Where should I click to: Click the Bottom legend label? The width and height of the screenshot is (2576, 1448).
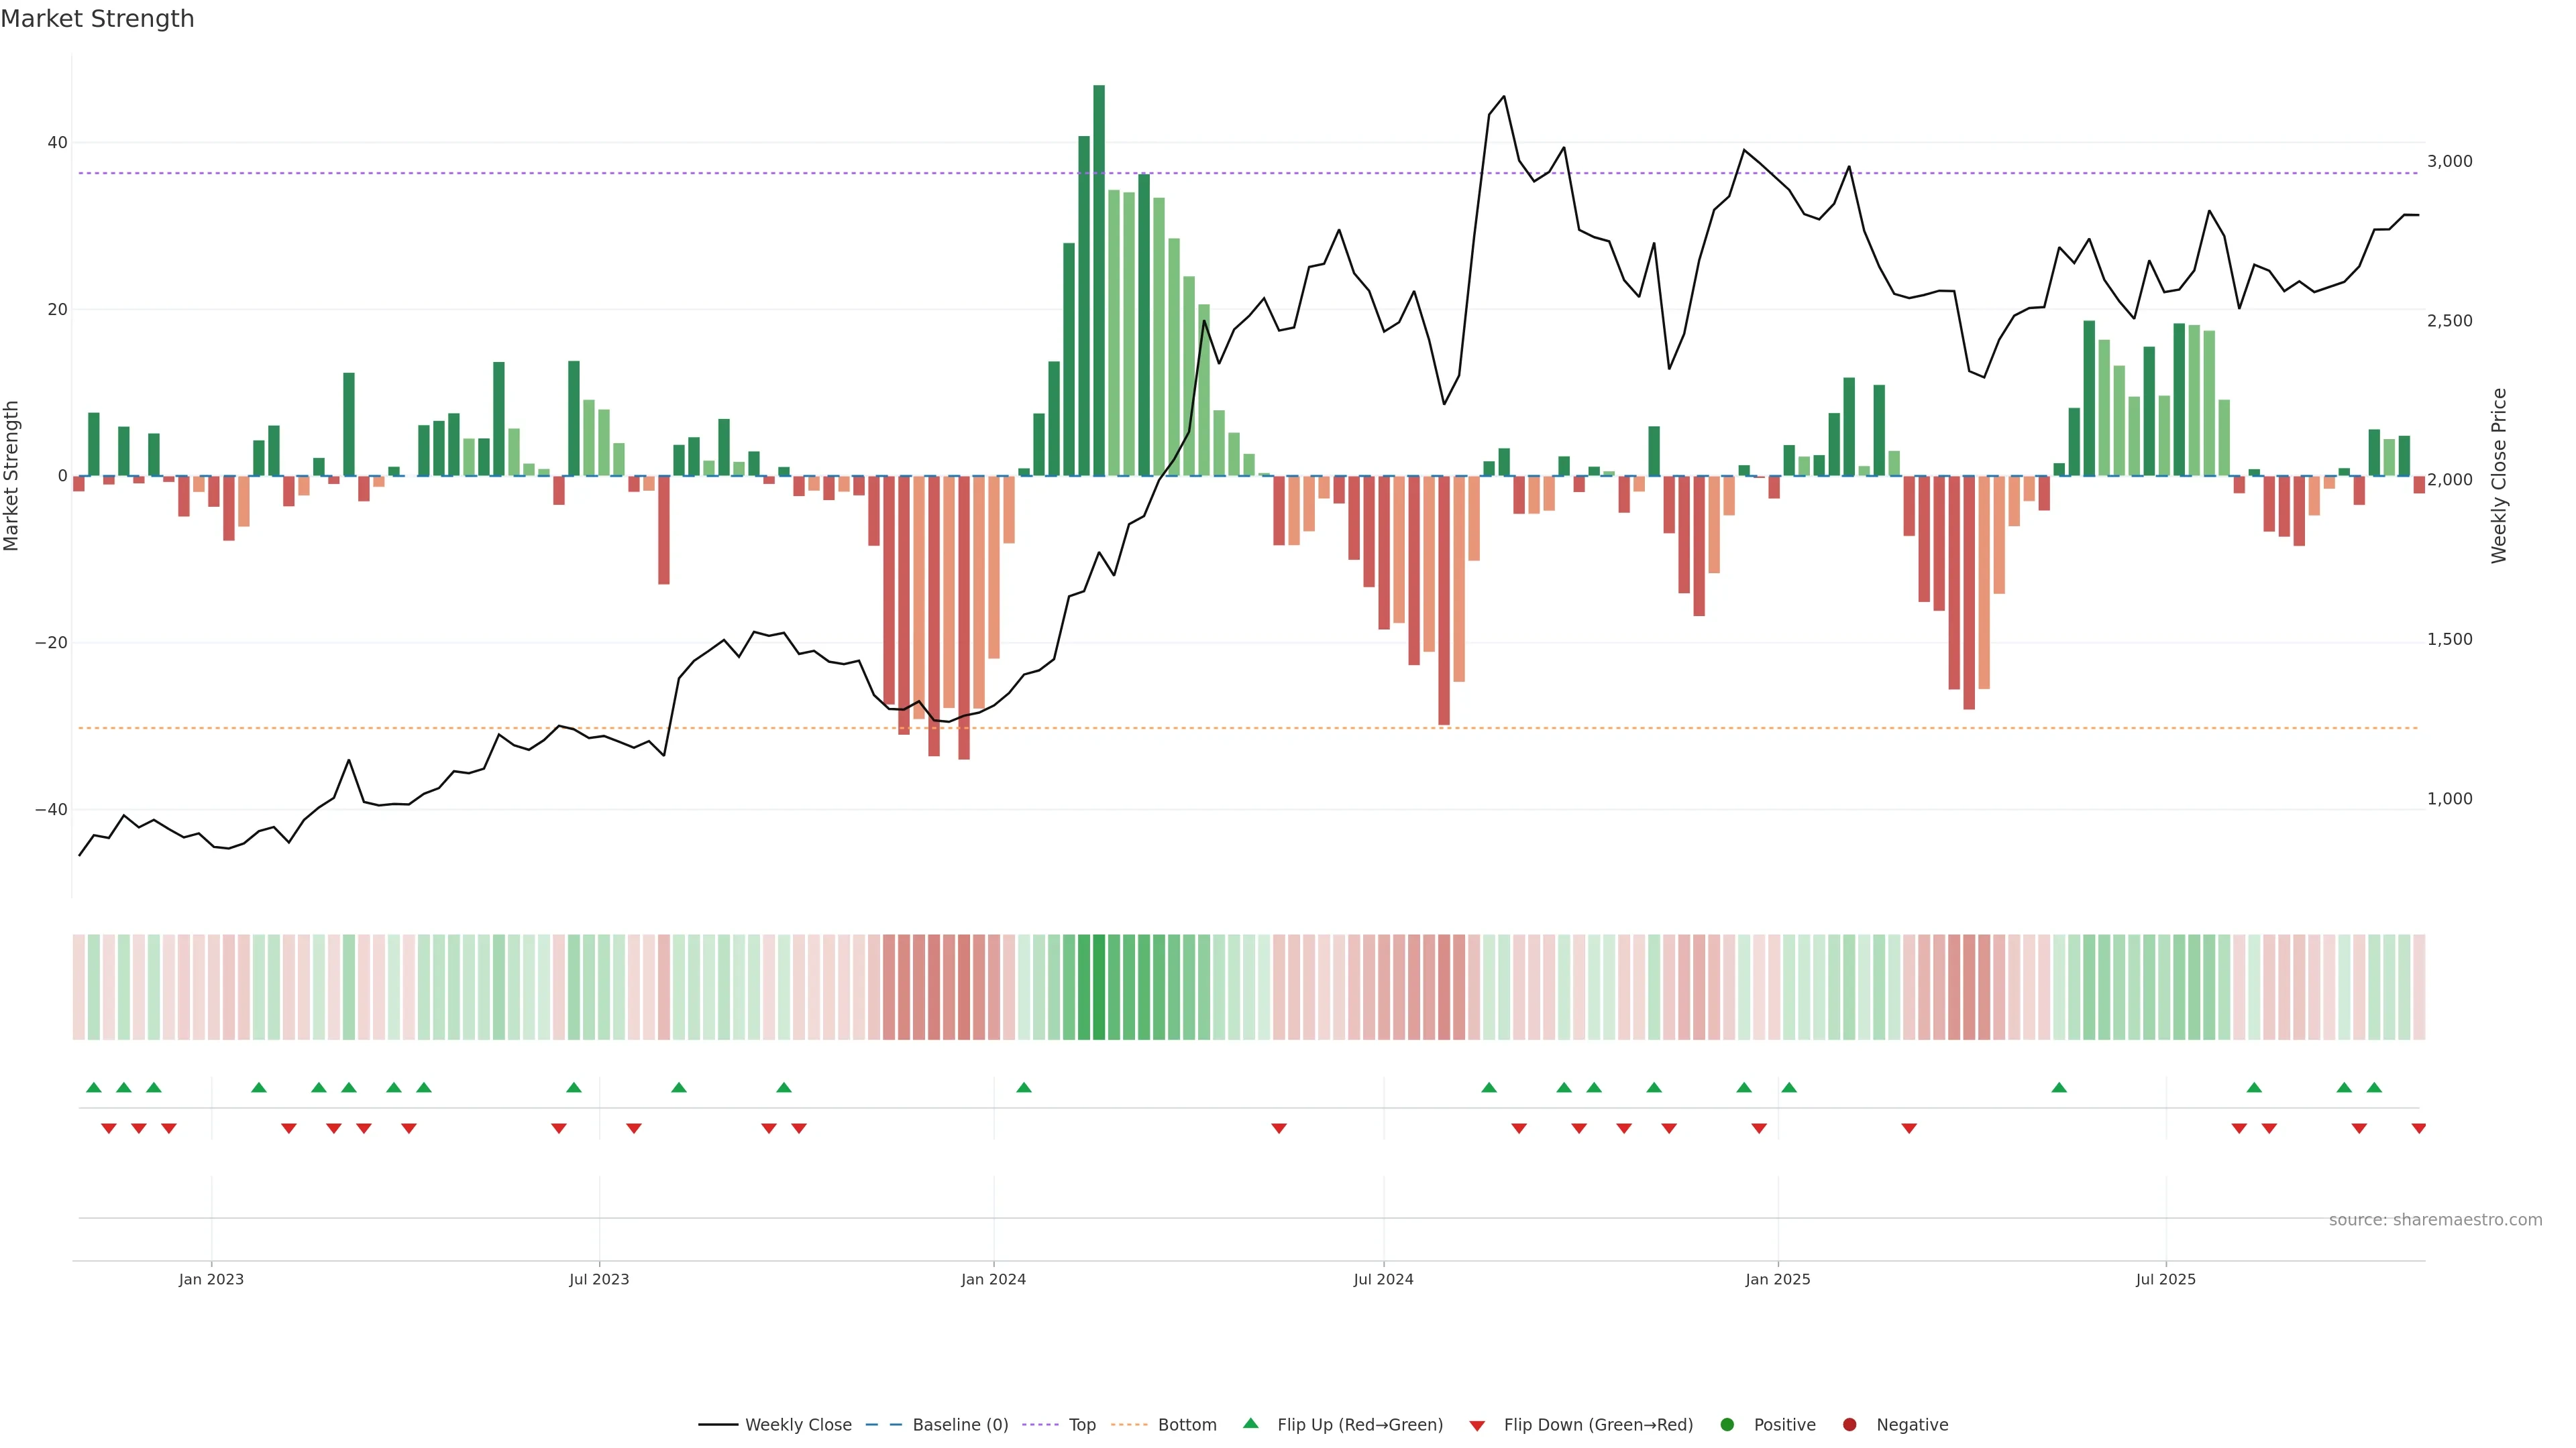pyautogui.click(x=1186, y=1424)
